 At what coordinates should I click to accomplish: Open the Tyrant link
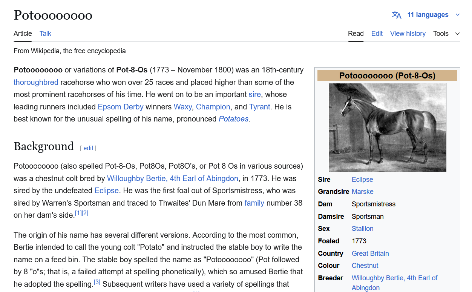point(259,107)
